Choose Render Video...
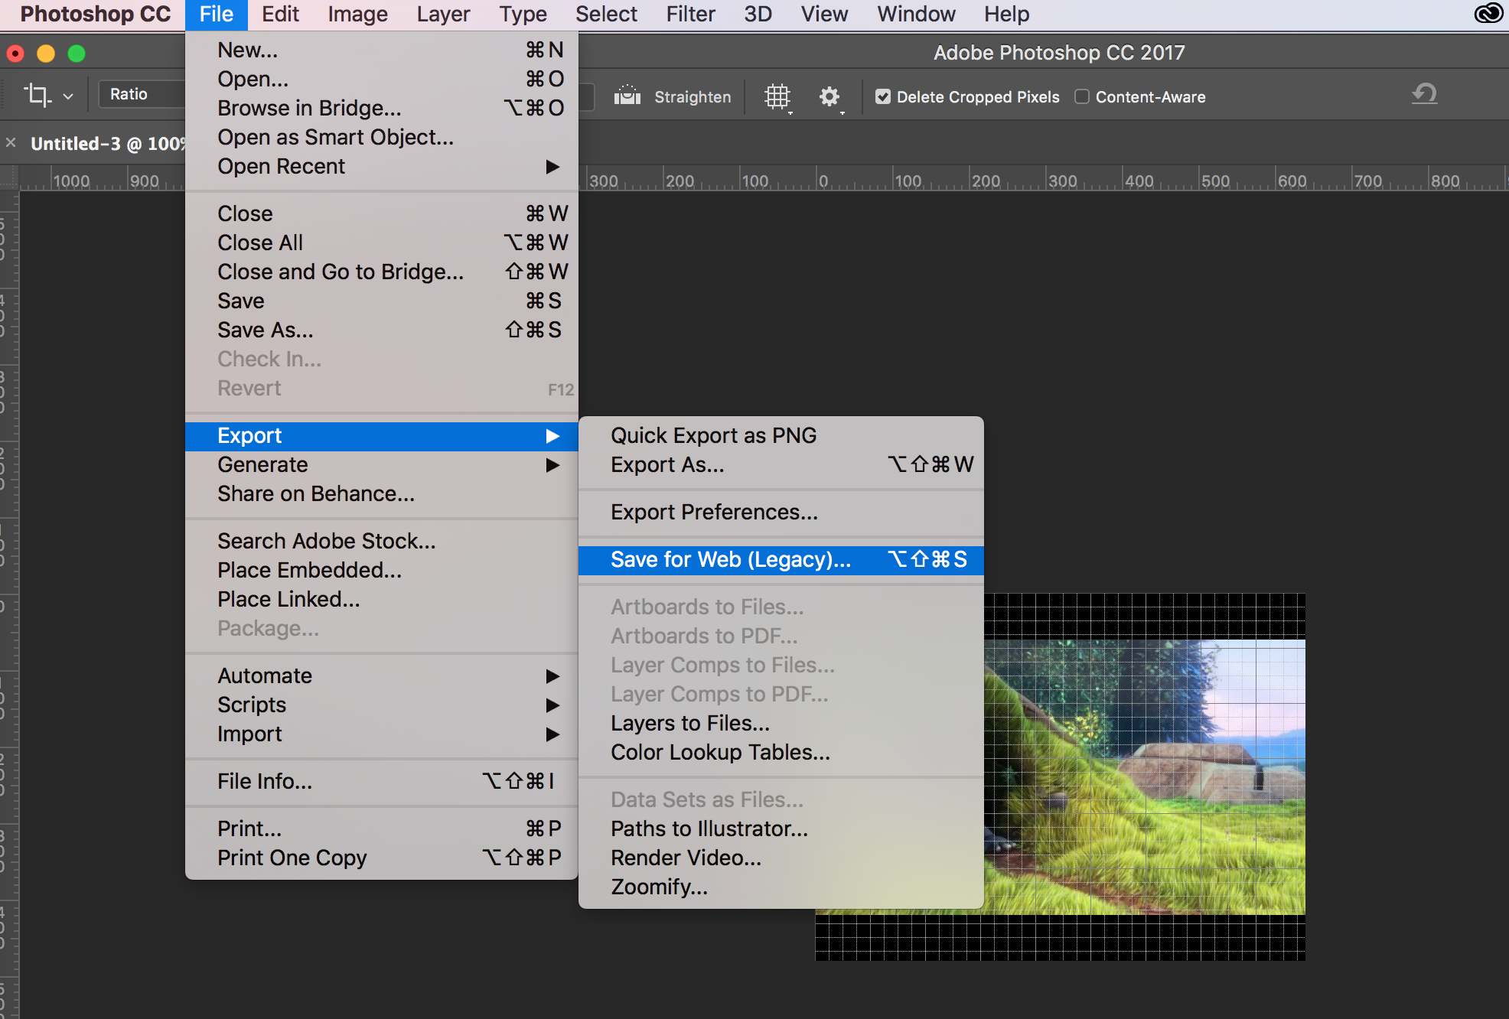 781,858
